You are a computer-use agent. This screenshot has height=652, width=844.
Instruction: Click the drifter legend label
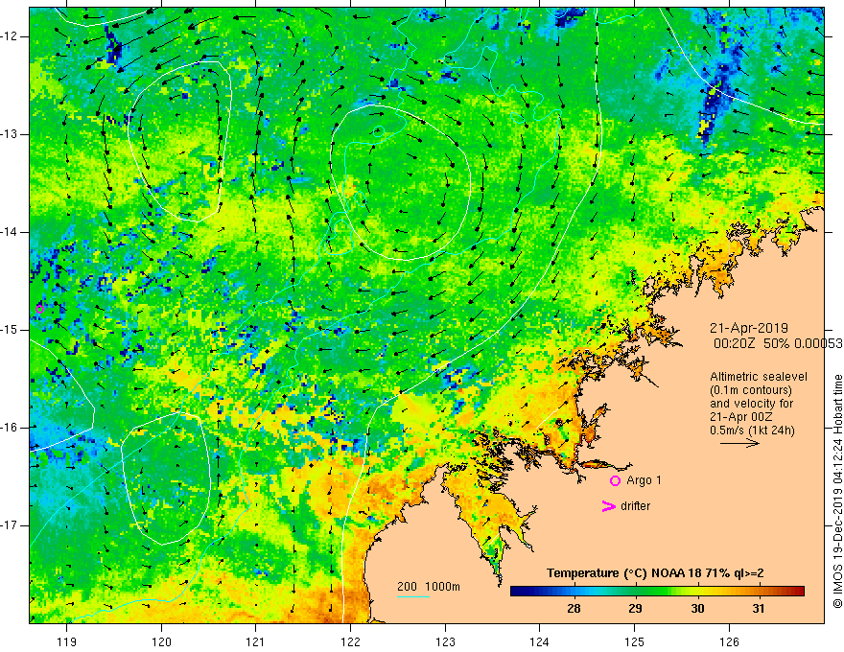click(635, 506)
